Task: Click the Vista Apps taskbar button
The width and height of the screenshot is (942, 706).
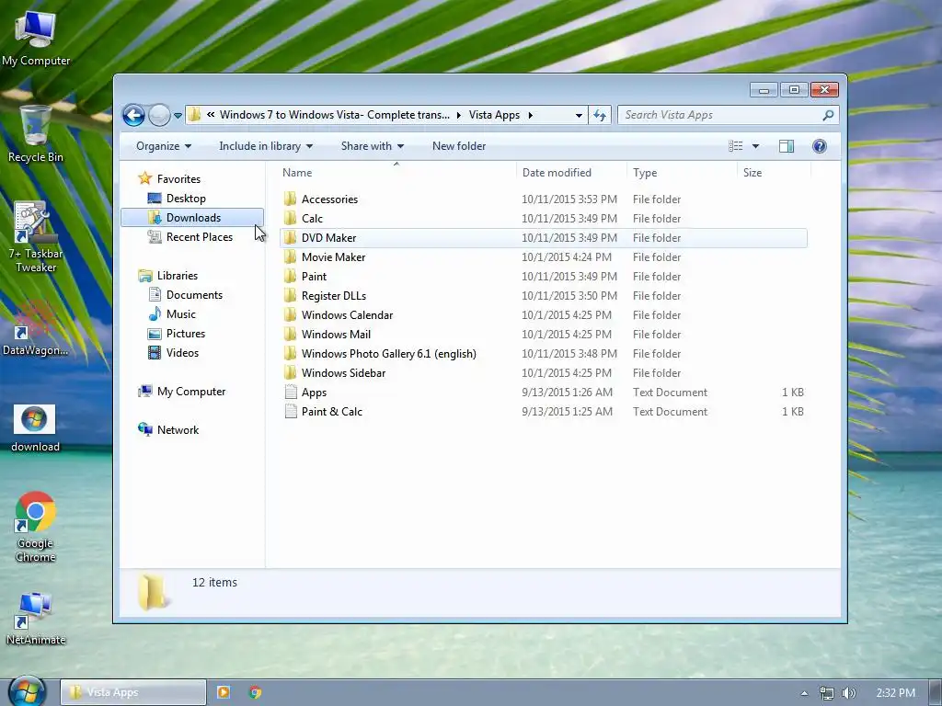Action: (132, 692)
